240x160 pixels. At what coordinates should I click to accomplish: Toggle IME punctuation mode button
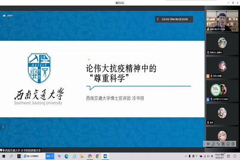pos(218,144)
